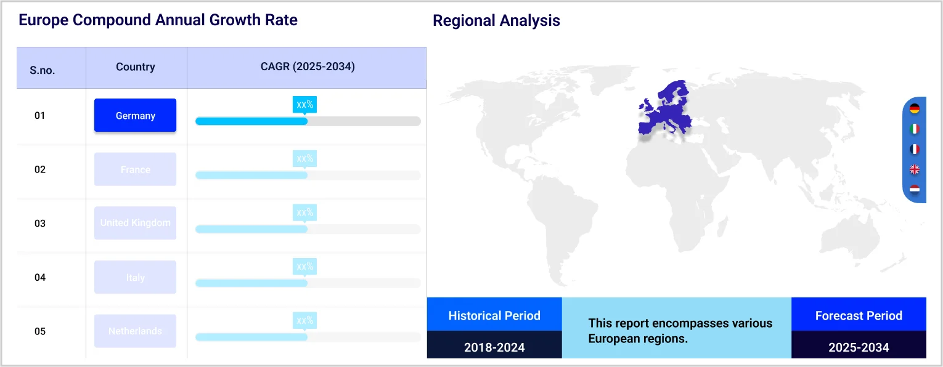This screenshot has width=943, height=367.
Task: Pick the Netherlands country button
Action: tap(135, 331)
